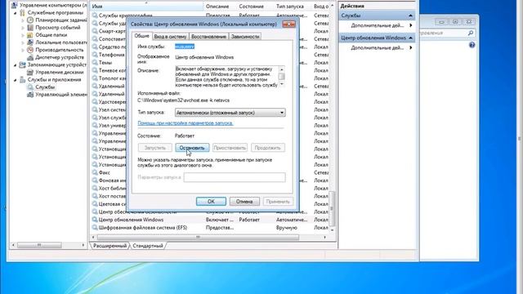Close the service properties dialog
Viewport: 523px width, 294px height.
click(x=288, y=24)
